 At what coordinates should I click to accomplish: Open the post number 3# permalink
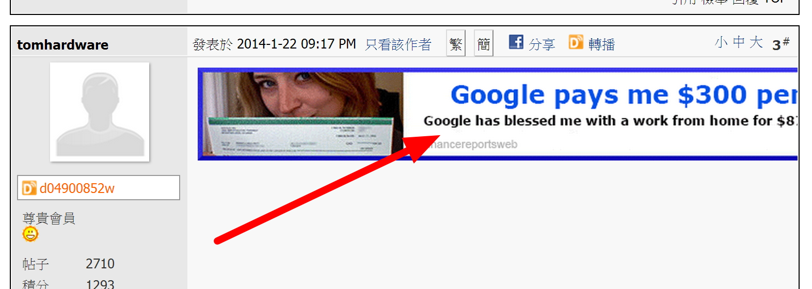pyautogui.click(x=781, y=44)
